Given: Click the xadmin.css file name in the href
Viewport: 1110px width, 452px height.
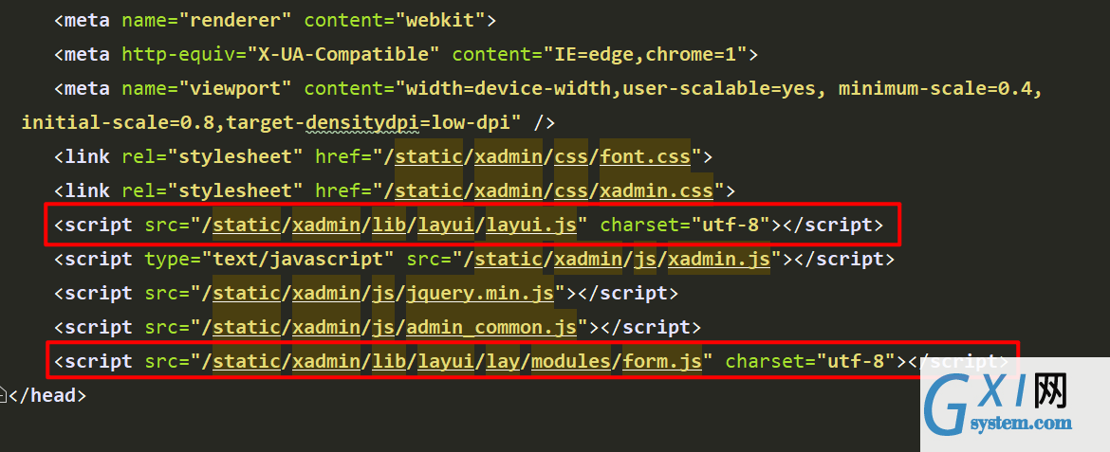Looking at the screenshot, I should [657, 190].
